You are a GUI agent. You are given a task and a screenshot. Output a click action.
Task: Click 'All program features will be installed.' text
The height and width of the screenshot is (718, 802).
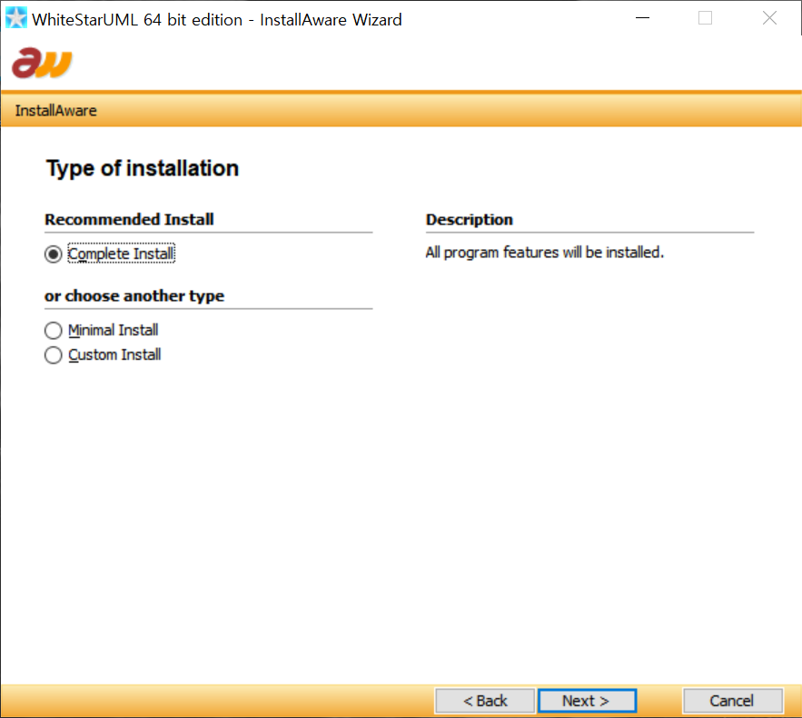(544, 253)
